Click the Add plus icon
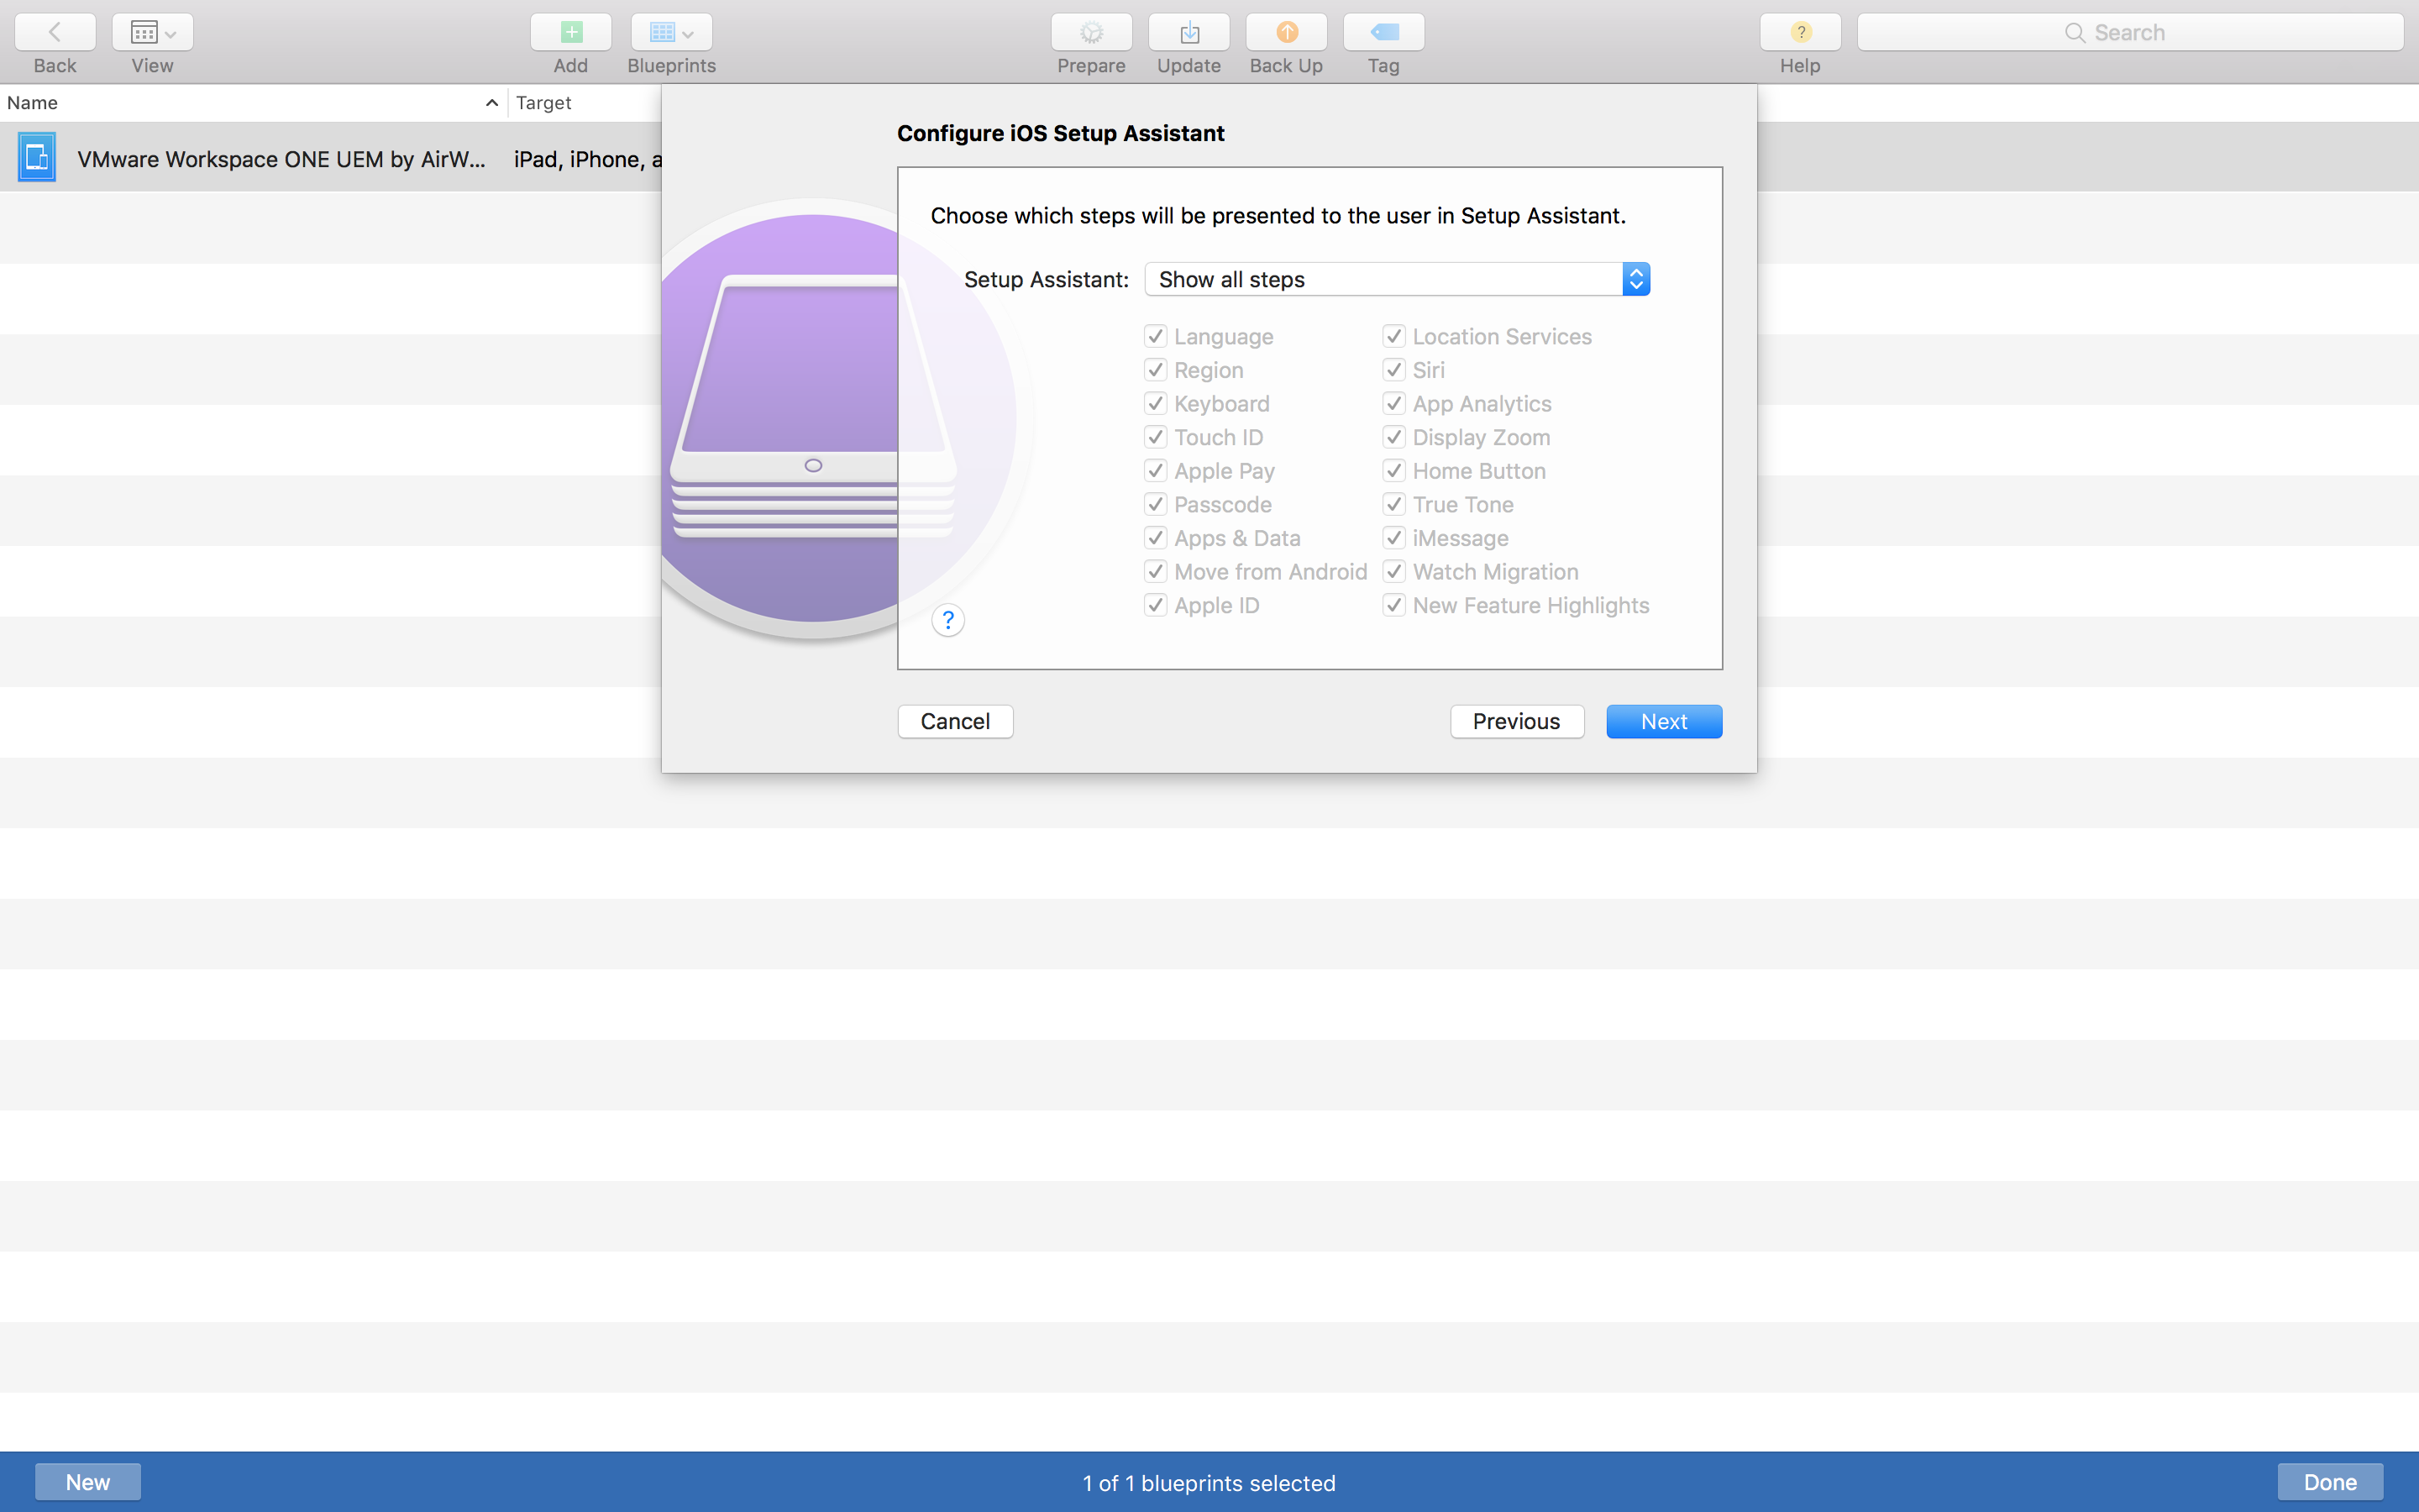The width and height of the screenshot is (2419, 1512). point(571,33)
